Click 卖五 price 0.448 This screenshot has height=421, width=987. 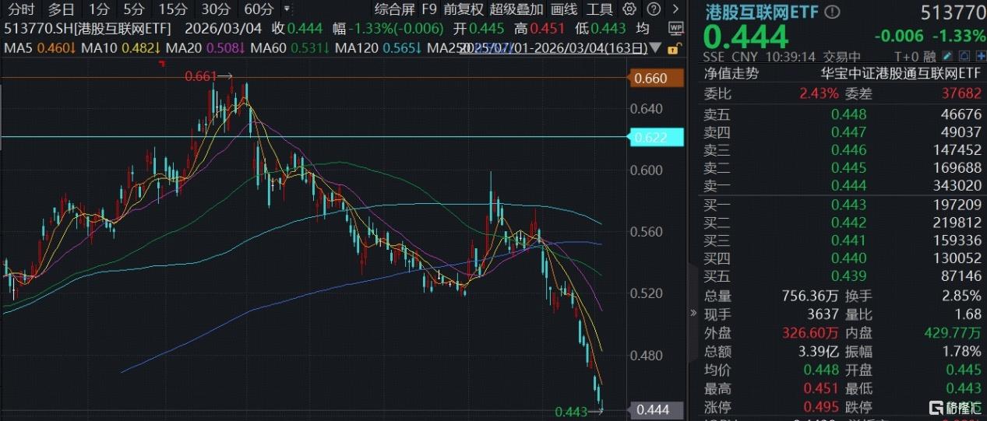tap(848, 114)
